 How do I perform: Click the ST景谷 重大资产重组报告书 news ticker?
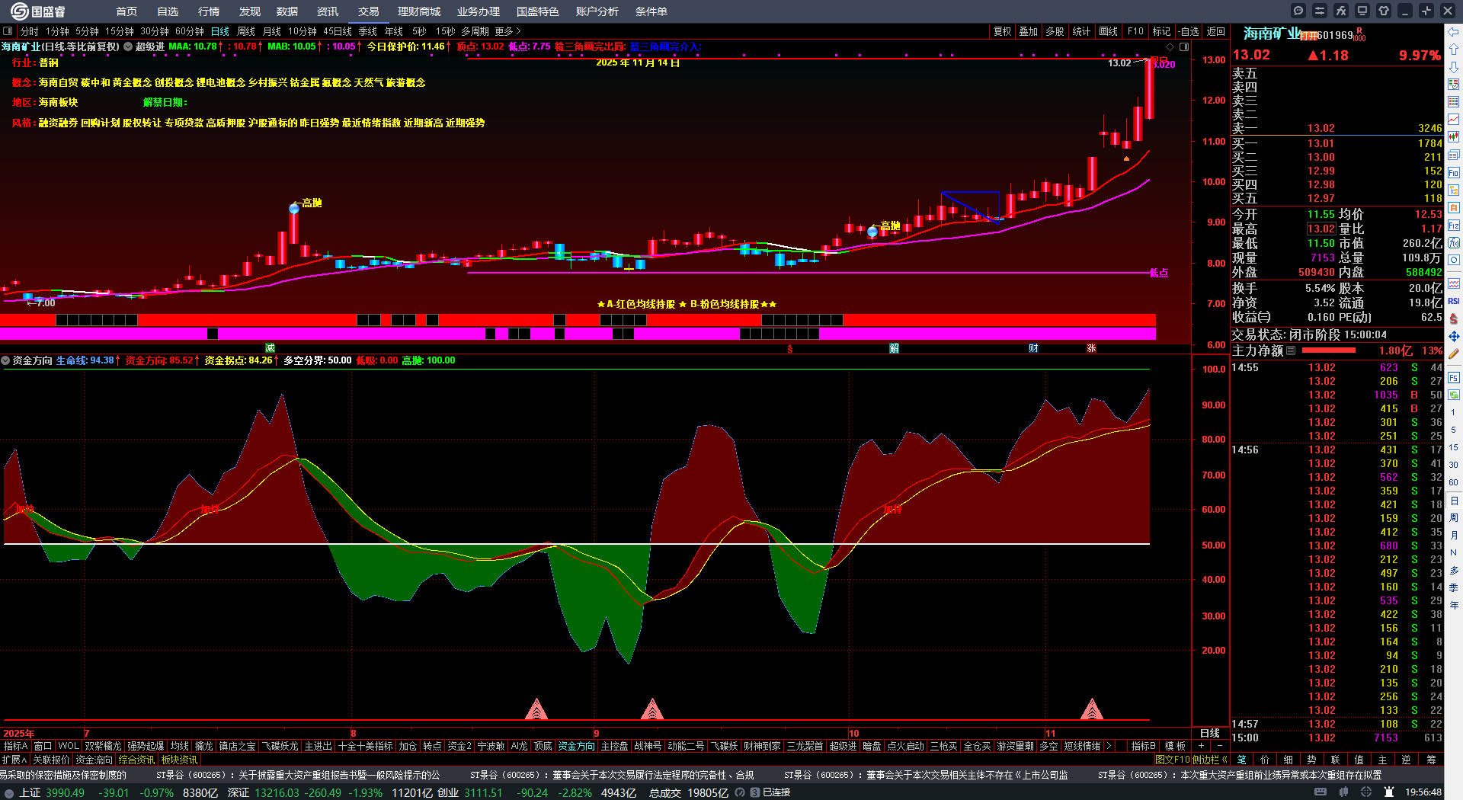298,775
